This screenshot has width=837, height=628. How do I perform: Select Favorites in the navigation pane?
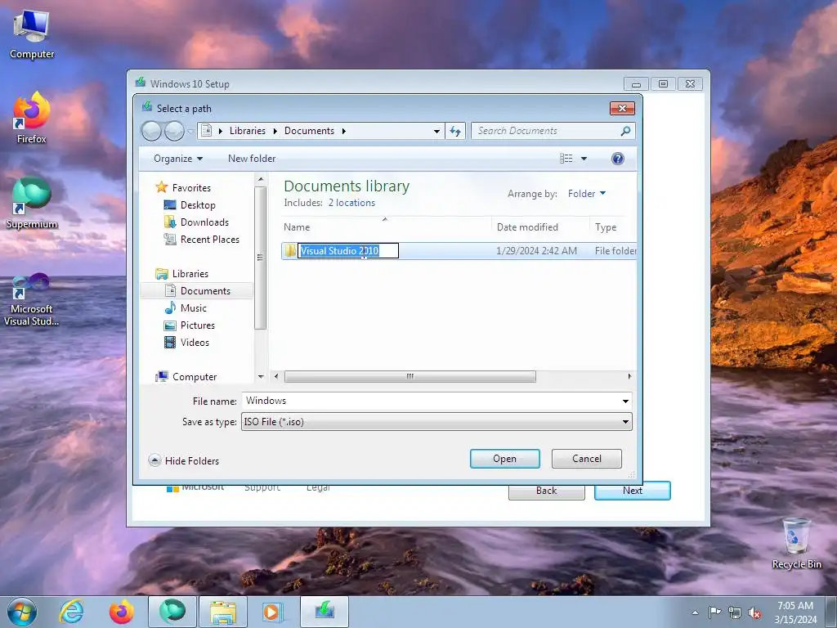191,188
